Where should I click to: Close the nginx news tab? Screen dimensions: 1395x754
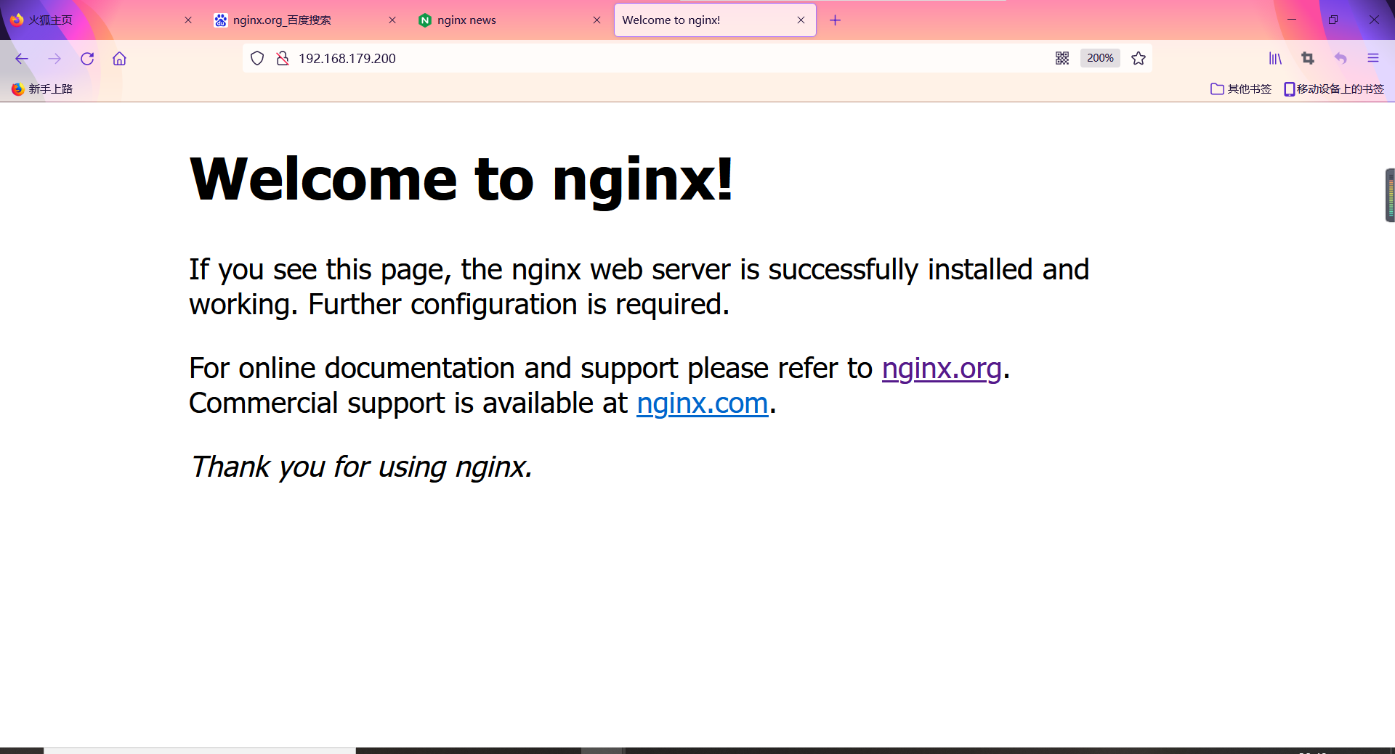click(597, 20)
